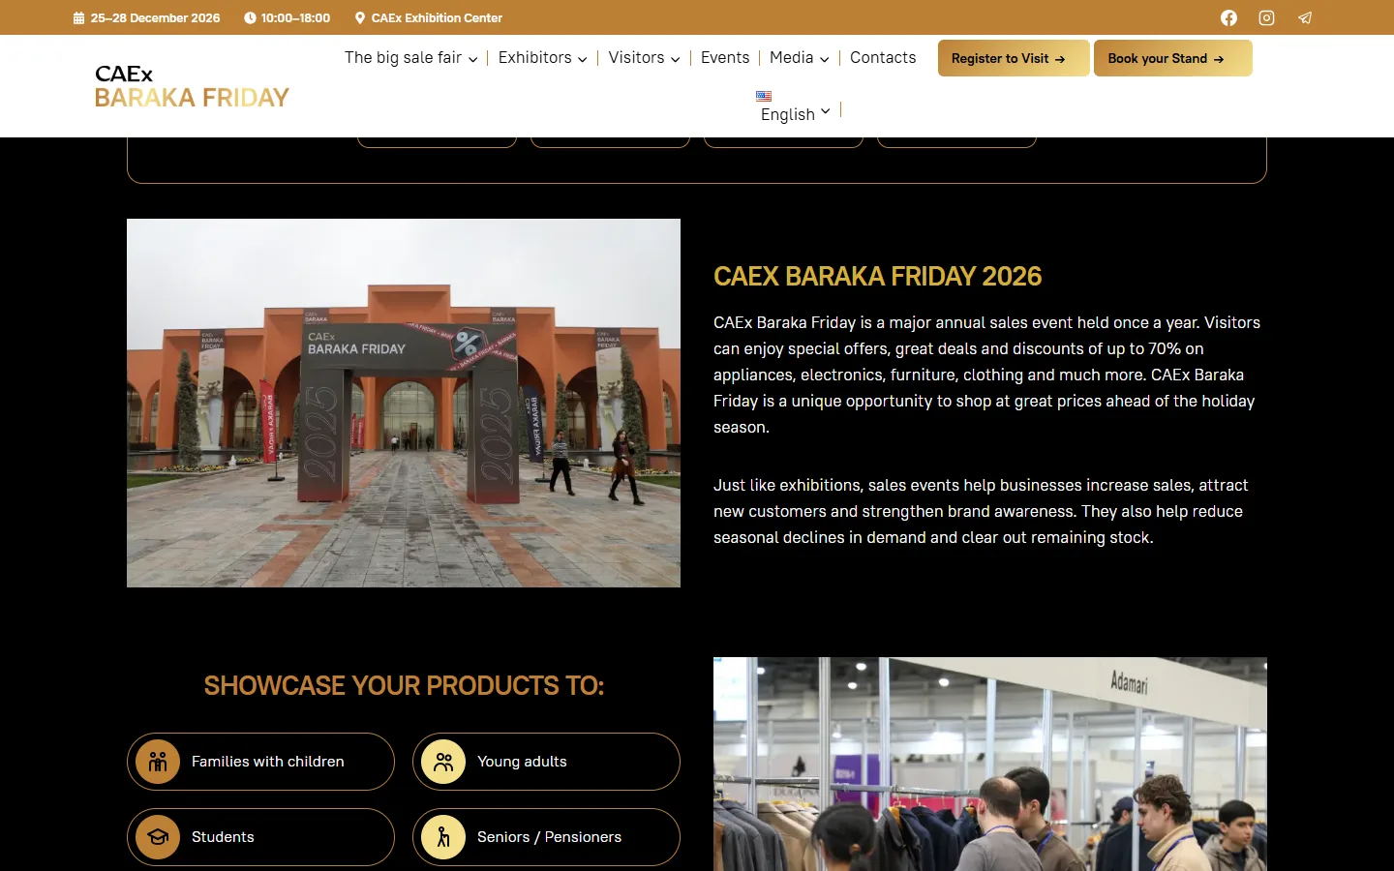1394x871 pixels.
Task: Open the Adamari clothing stand photo
Action: tap(990, 764)
